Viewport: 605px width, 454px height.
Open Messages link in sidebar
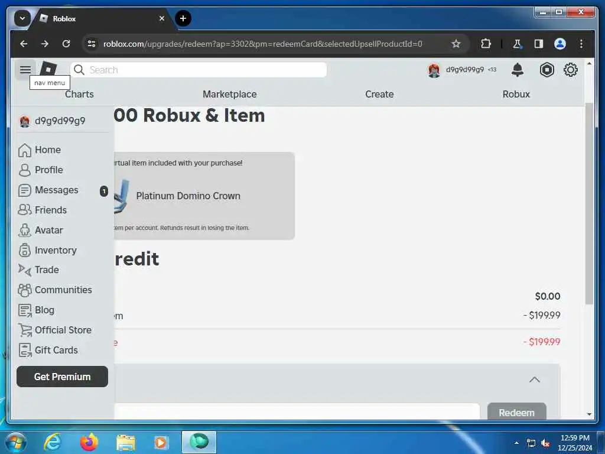coord(56,190)
